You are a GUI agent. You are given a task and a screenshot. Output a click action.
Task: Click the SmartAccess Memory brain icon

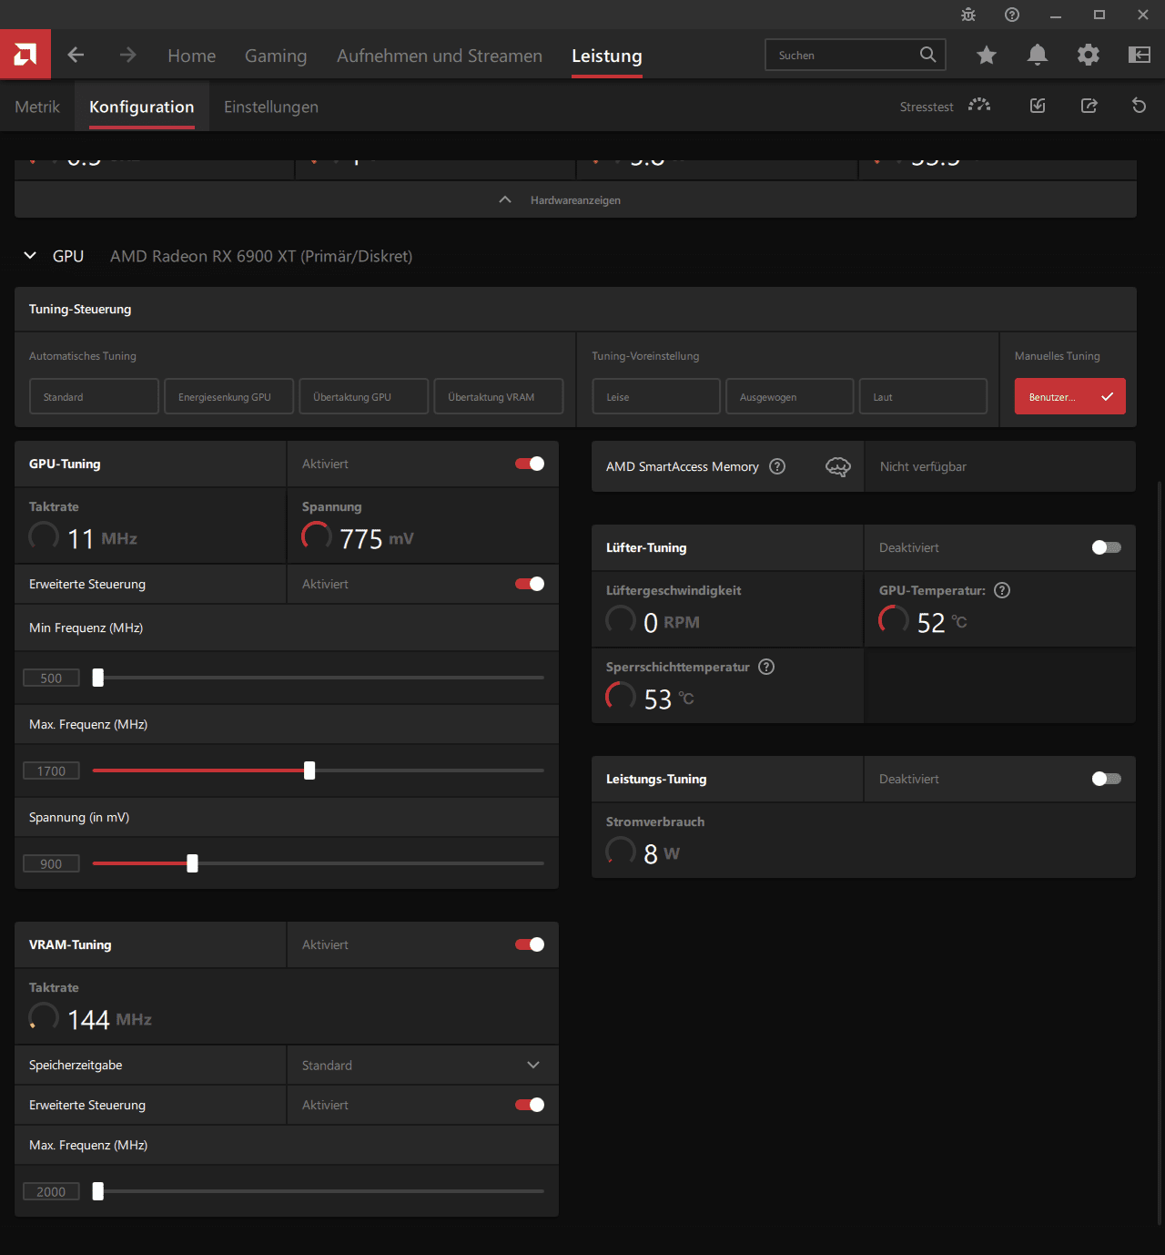pyautogui.click(x=837, y=467)
